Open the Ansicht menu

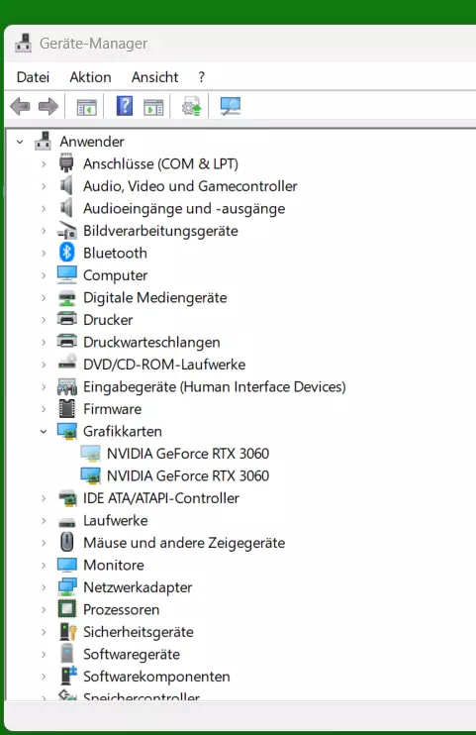click(154, 77)
